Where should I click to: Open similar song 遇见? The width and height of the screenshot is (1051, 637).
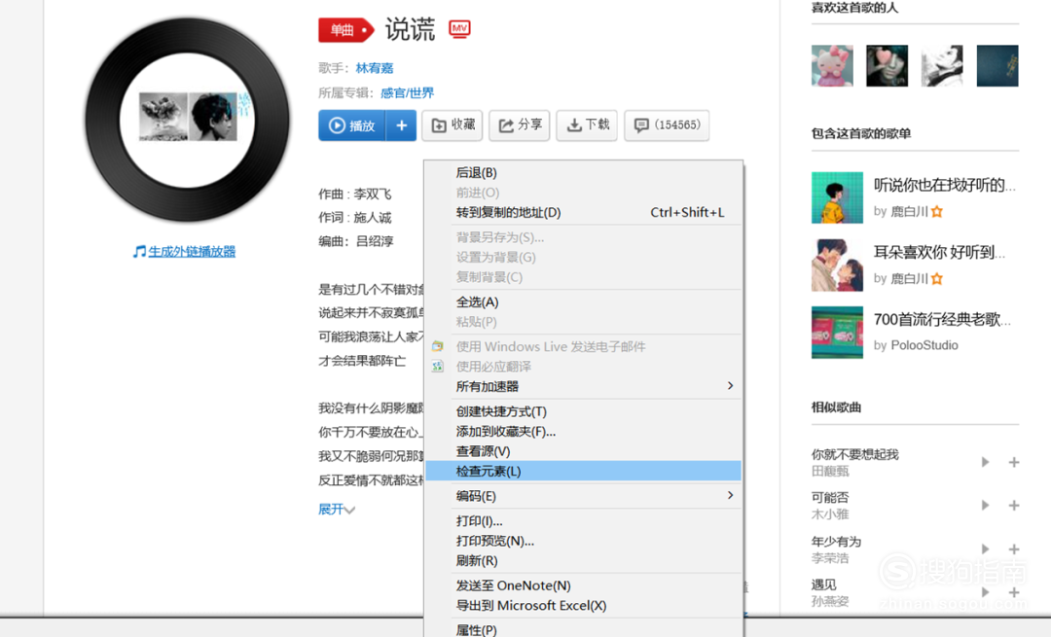tap(824, 584)
